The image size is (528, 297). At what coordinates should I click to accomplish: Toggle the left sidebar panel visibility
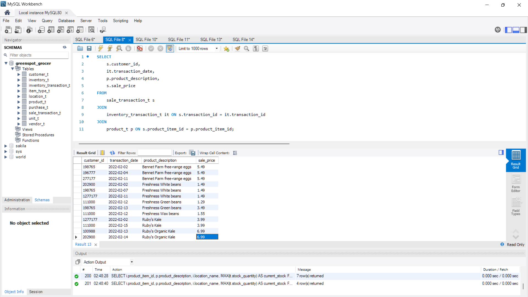coord(508,30)
